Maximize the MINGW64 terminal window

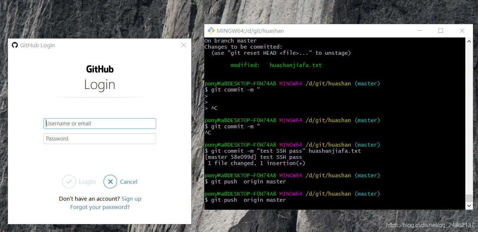(x=441, y=31)
